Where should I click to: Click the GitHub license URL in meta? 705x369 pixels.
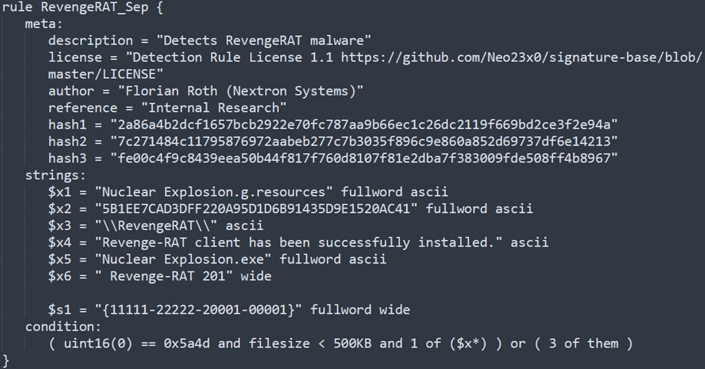[x=521, y=57]
